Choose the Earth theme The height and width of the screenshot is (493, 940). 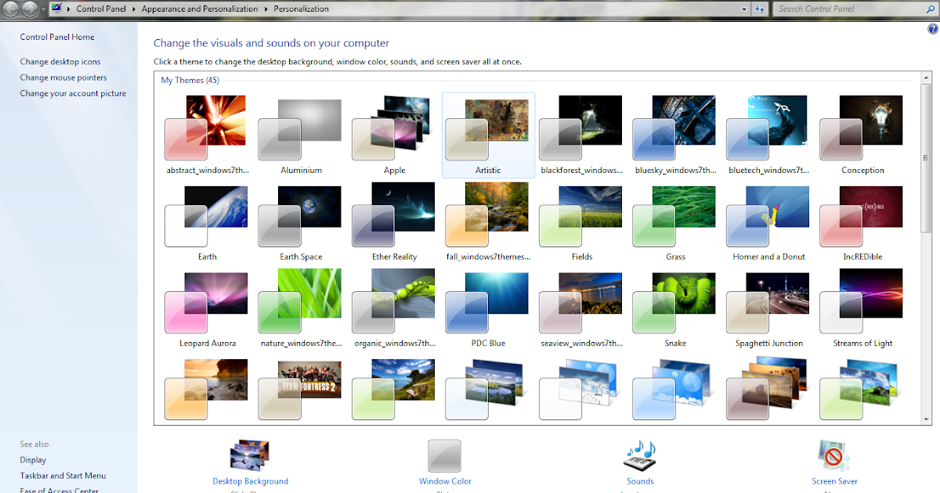pyautogui.click(x=208, y=222)
